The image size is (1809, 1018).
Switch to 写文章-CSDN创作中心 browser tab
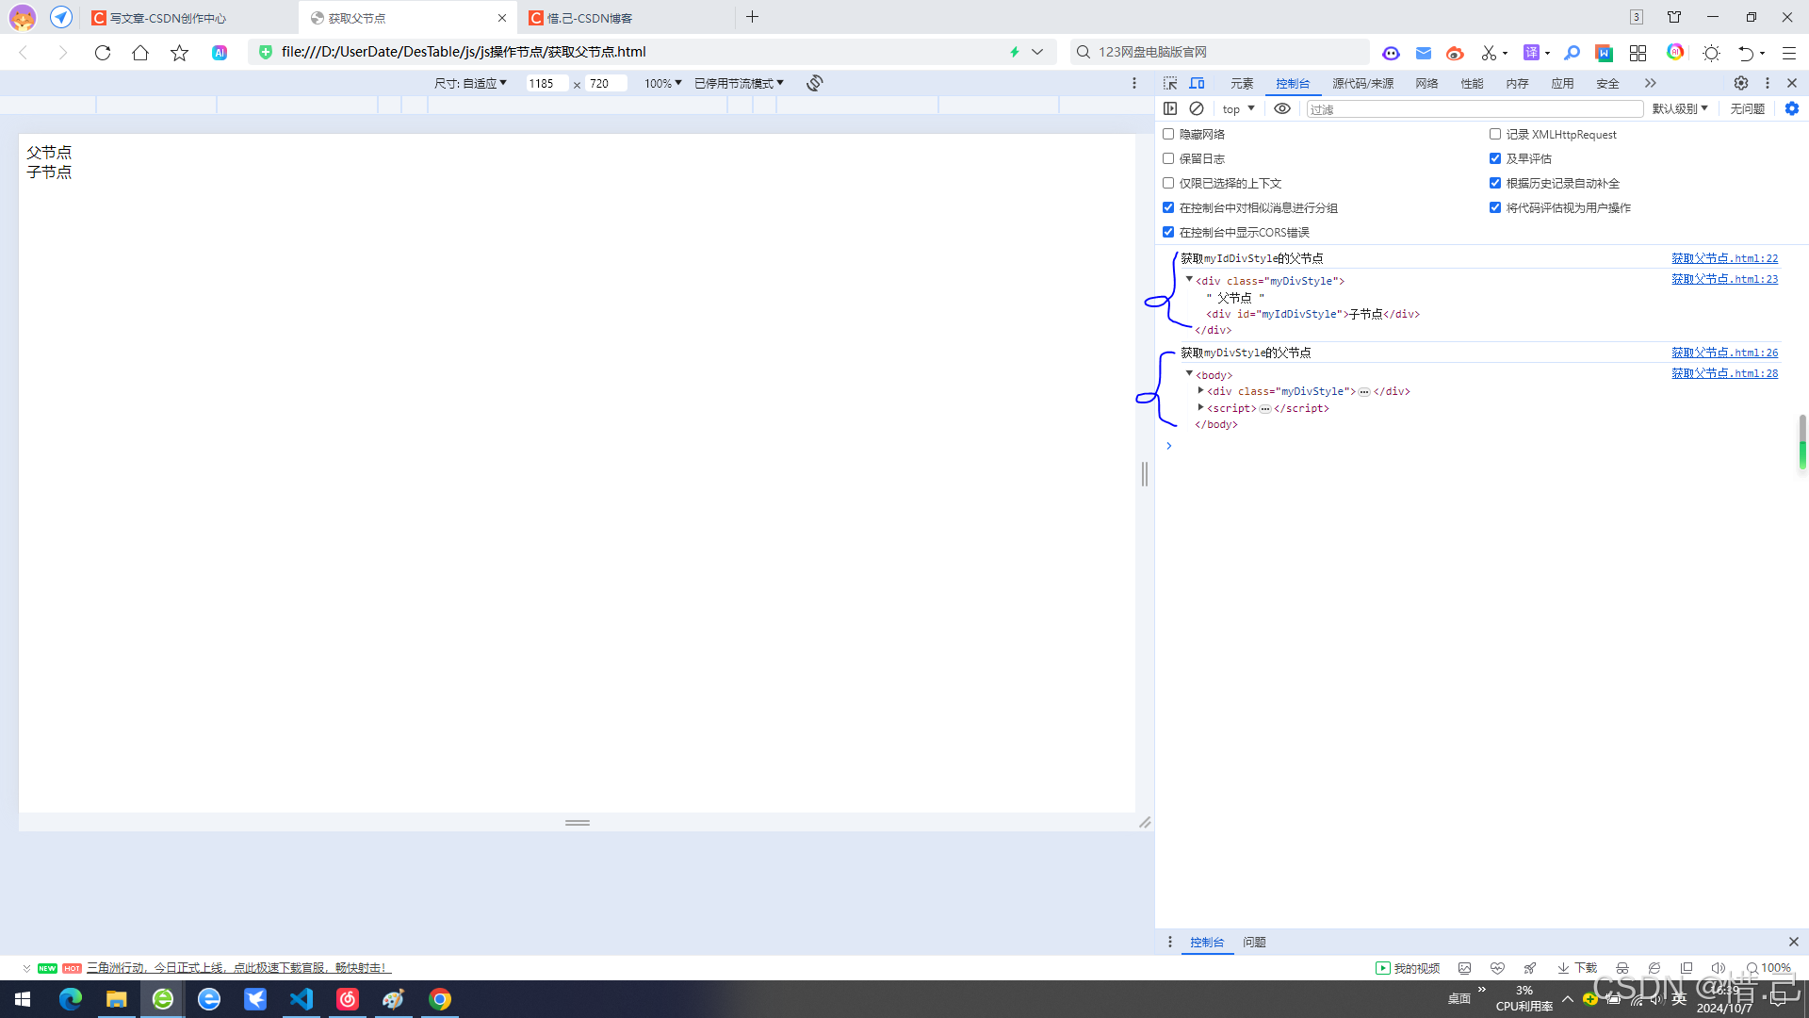(188, 18)
